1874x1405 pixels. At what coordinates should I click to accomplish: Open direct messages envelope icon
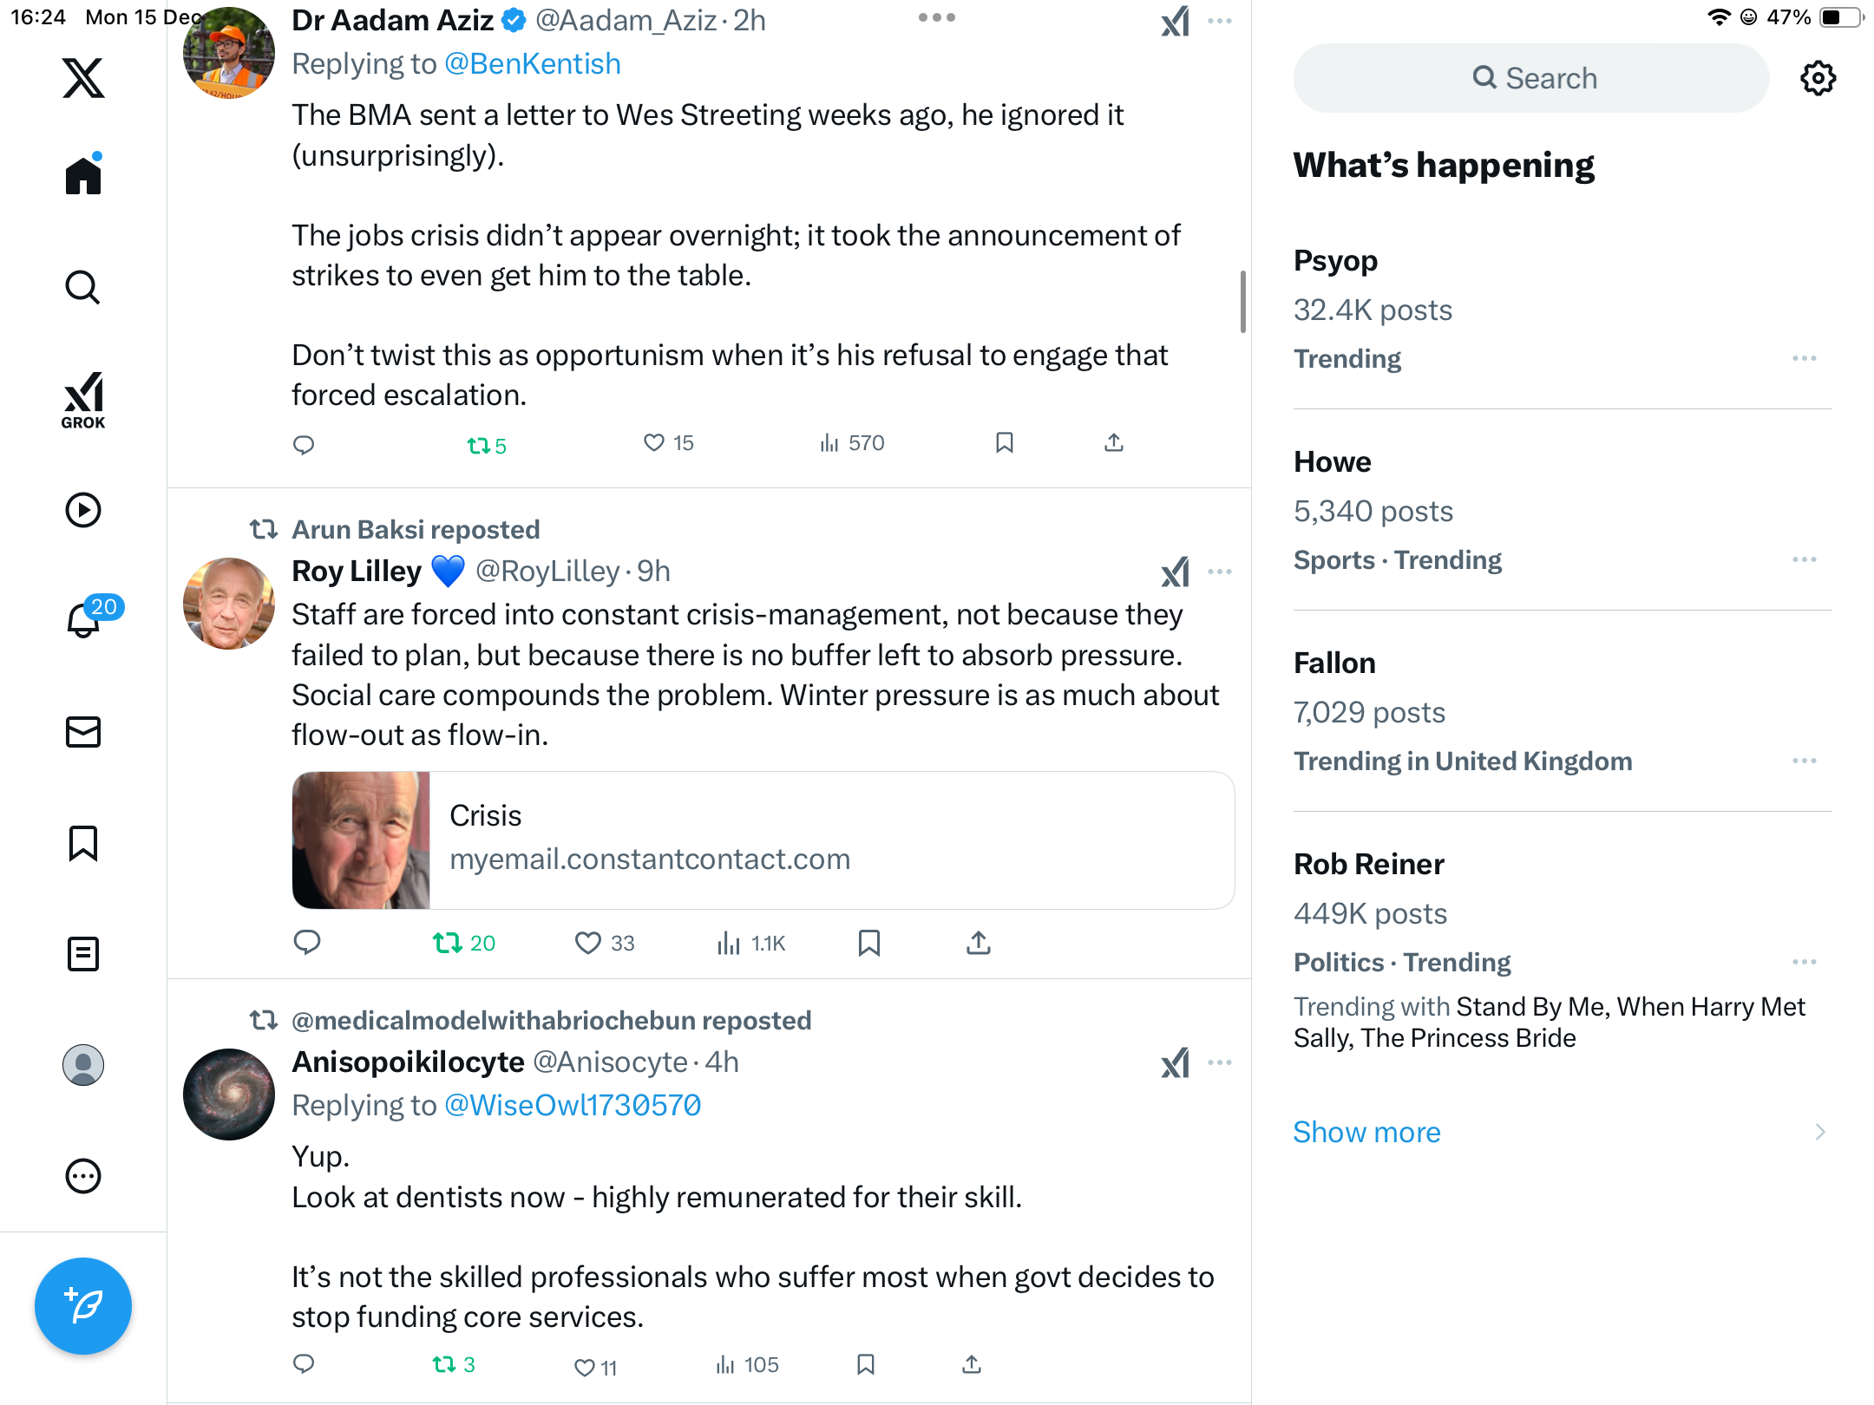(x=83, y=732)
